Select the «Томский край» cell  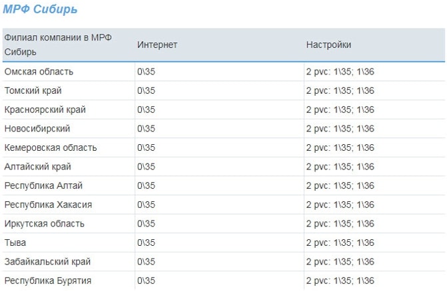click(33, 90)
